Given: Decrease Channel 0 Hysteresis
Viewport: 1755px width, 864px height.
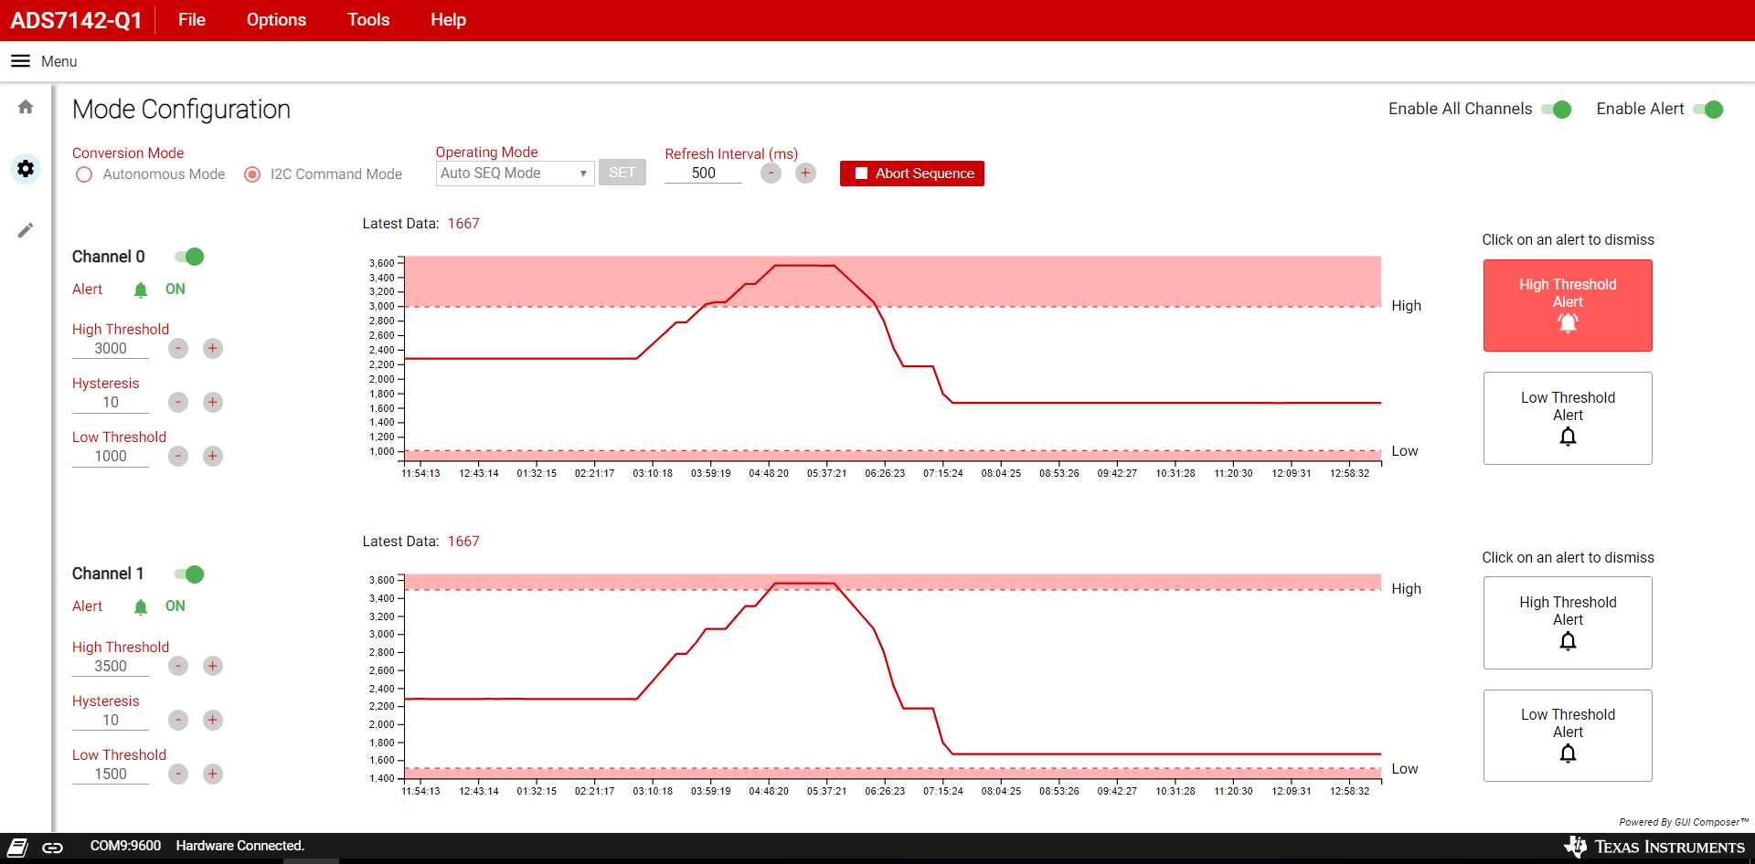Looking at the screenshot, I should coord(178,402).
